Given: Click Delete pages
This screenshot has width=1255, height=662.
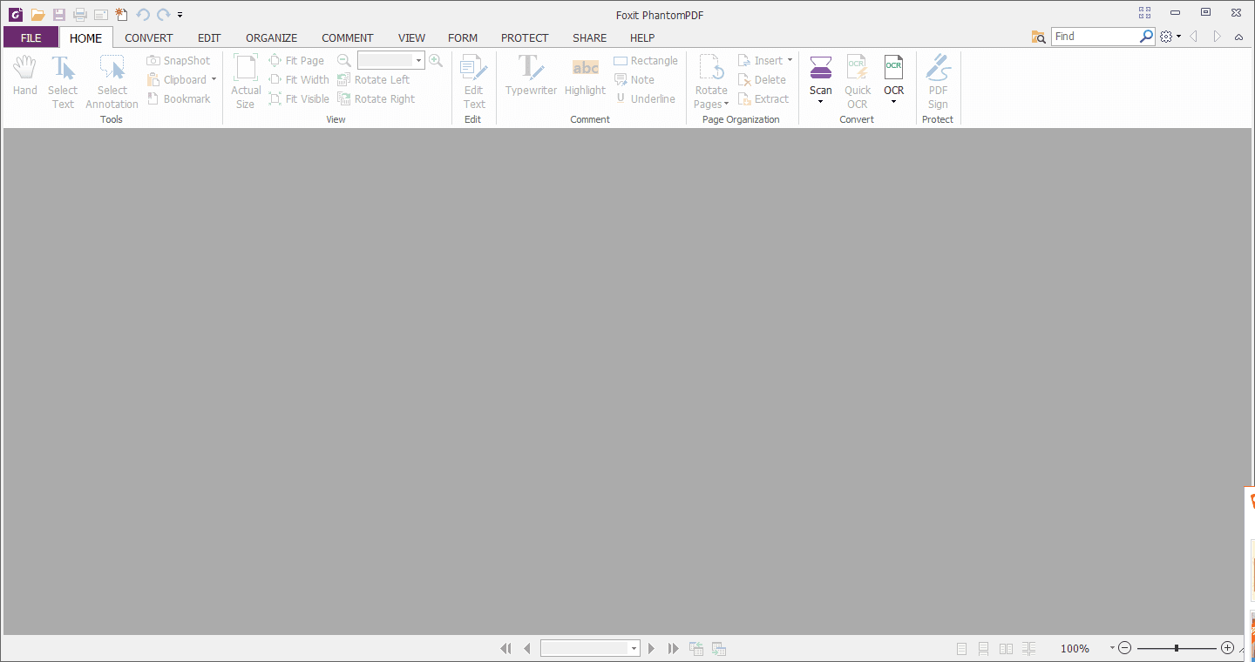Looking at the screenshot, I should pos(762,79).
